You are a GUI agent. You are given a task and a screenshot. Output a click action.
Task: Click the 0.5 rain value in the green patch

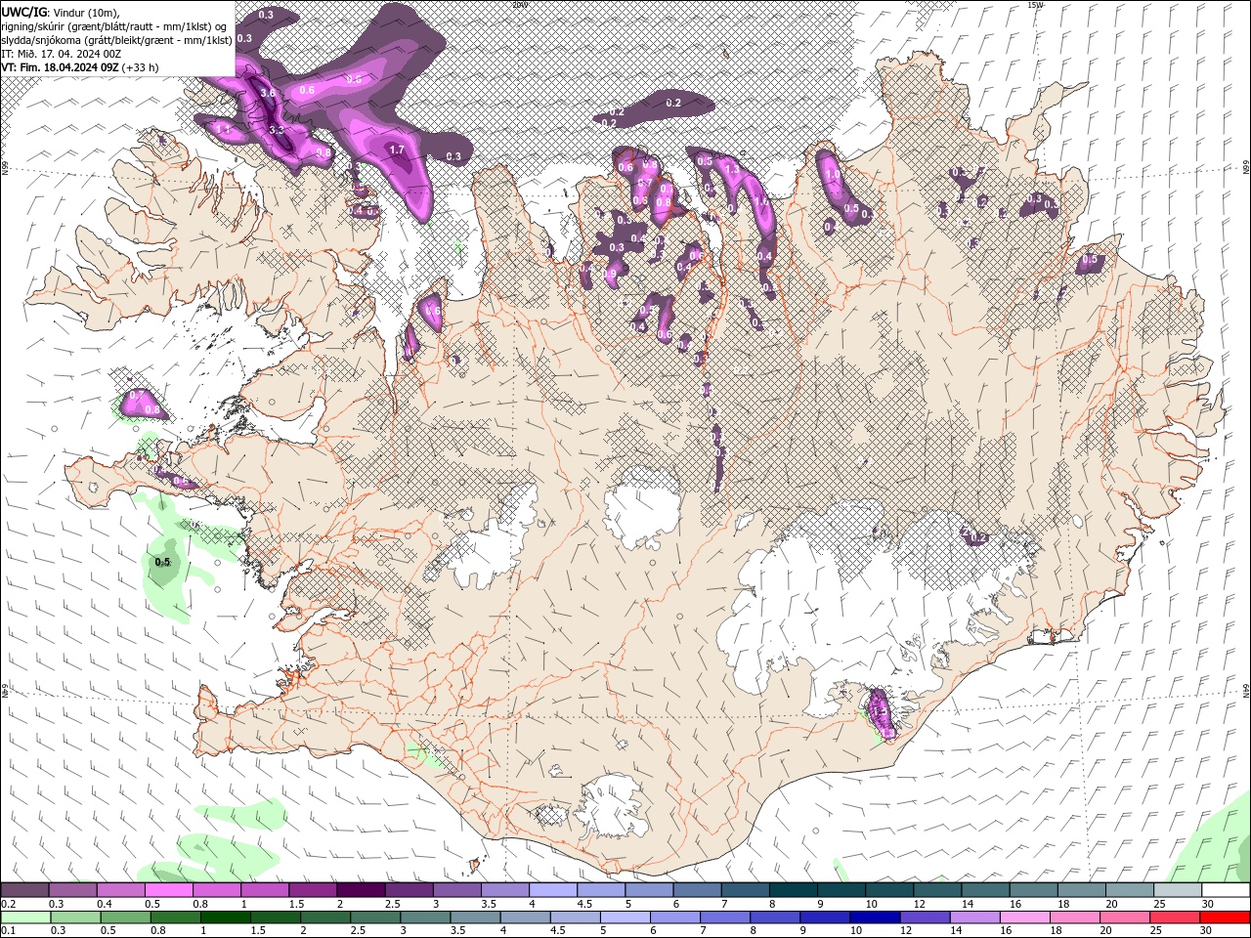tap(163, 563)
